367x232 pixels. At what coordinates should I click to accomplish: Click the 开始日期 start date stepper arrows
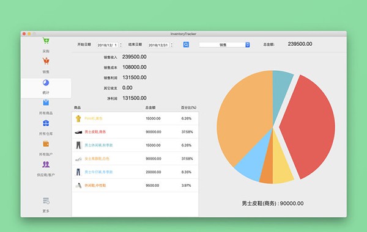[x=120, y=45]
